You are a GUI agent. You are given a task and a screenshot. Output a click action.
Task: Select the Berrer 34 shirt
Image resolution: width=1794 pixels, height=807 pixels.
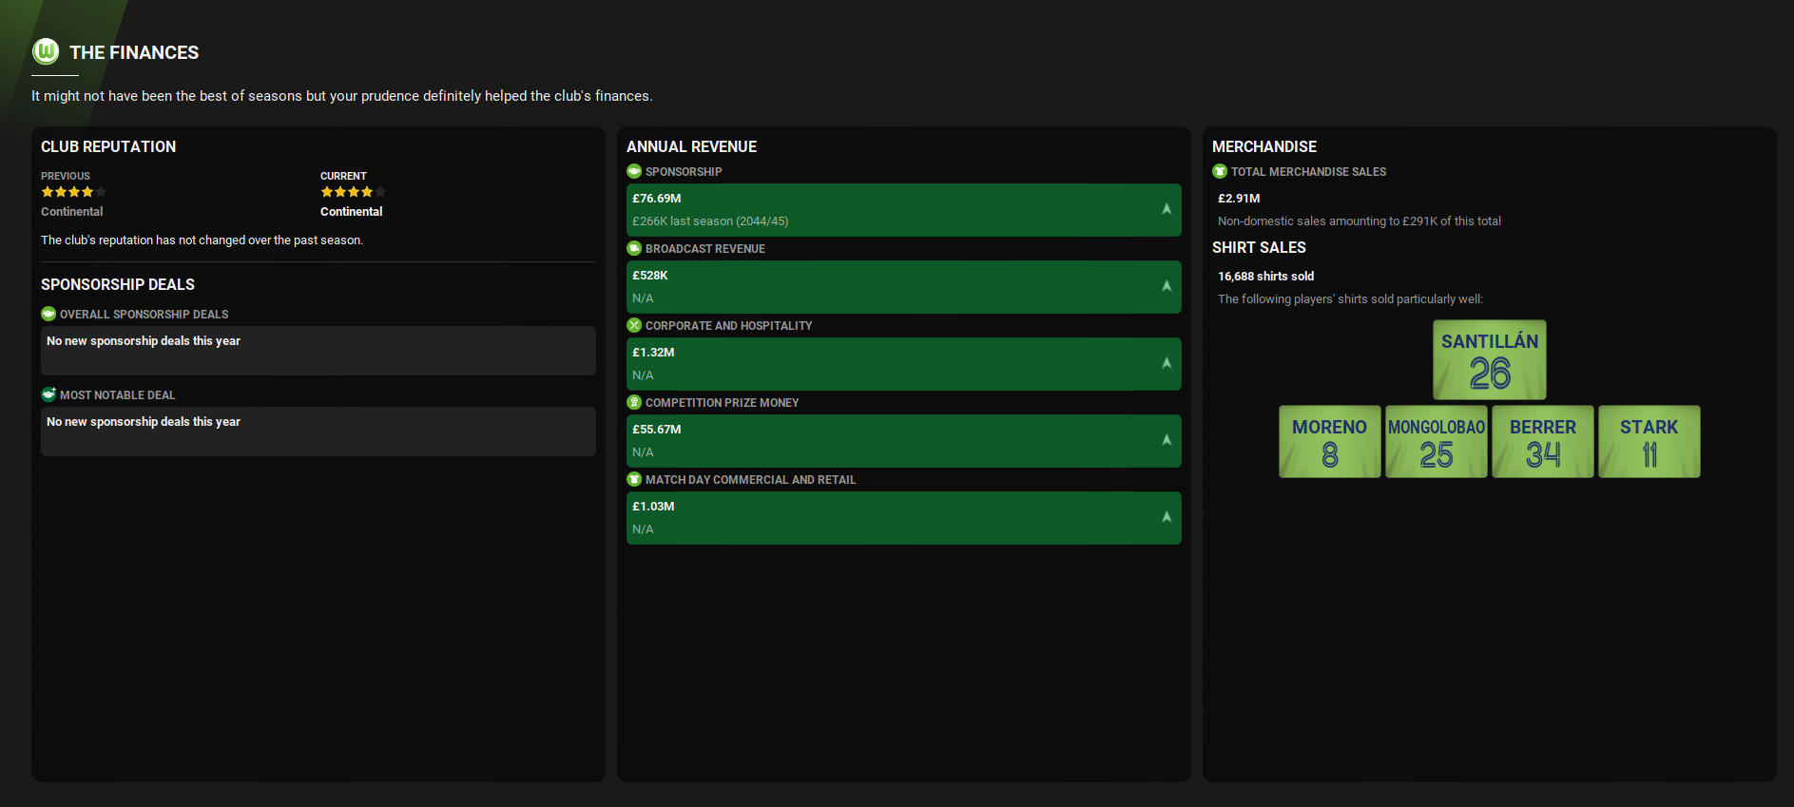(x=1542, y=442)
